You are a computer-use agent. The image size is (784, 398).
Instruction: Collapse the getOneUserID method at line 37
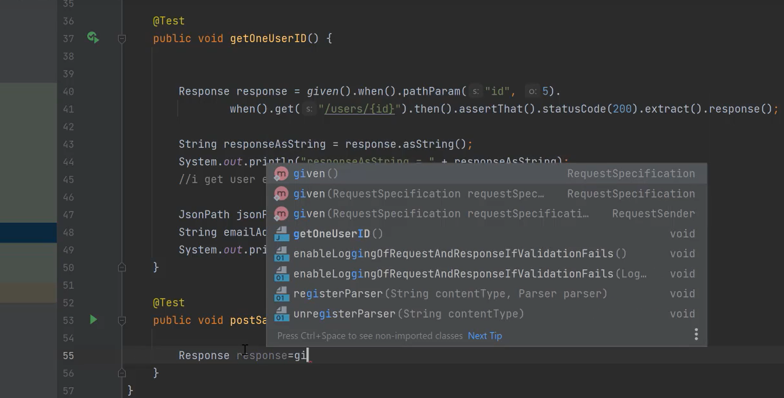[x=122, y=39]
